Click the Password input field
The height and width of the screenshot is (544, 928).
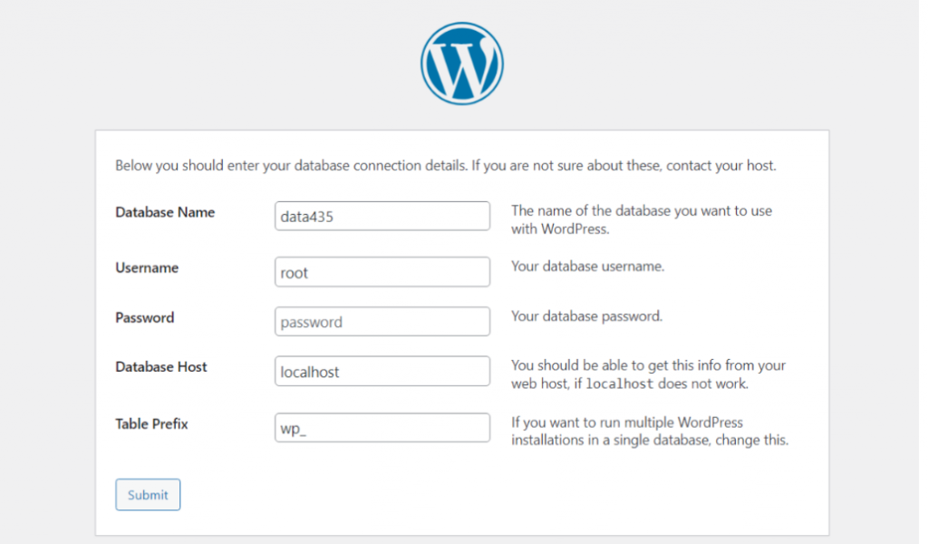coord(382,321)
